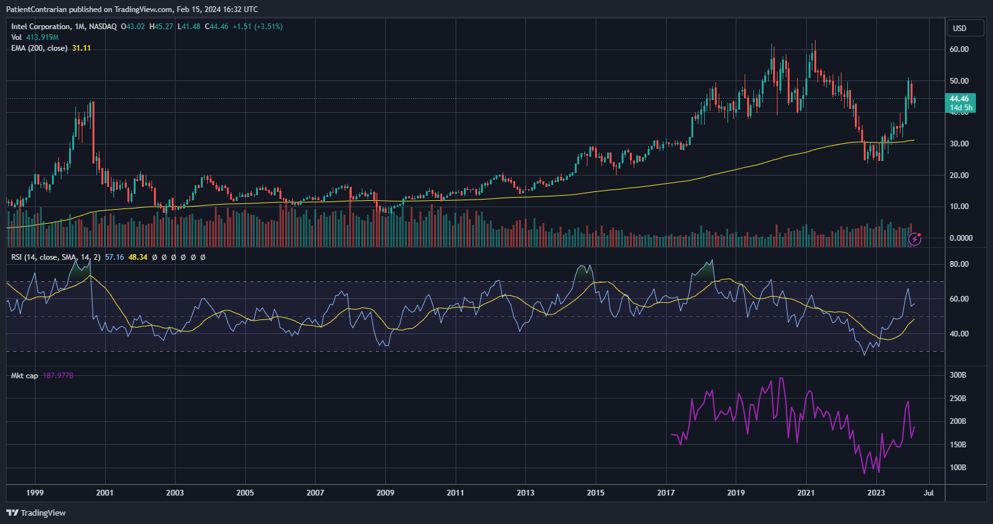
Task: Click the 80.00 RSI scale label
Action: point(959,264)
